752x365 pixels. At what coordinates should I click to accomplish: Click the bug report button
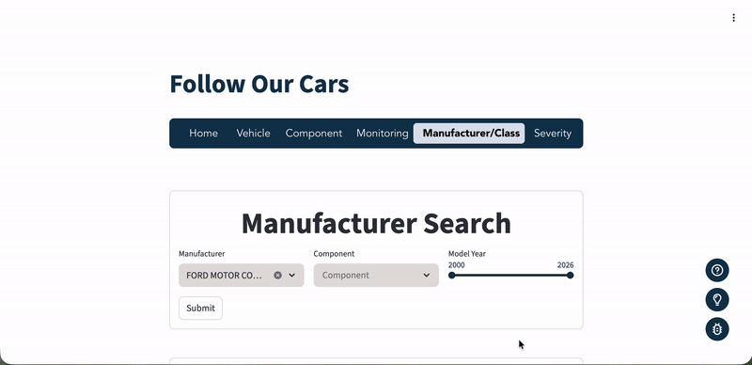click(x=717, y=329)
